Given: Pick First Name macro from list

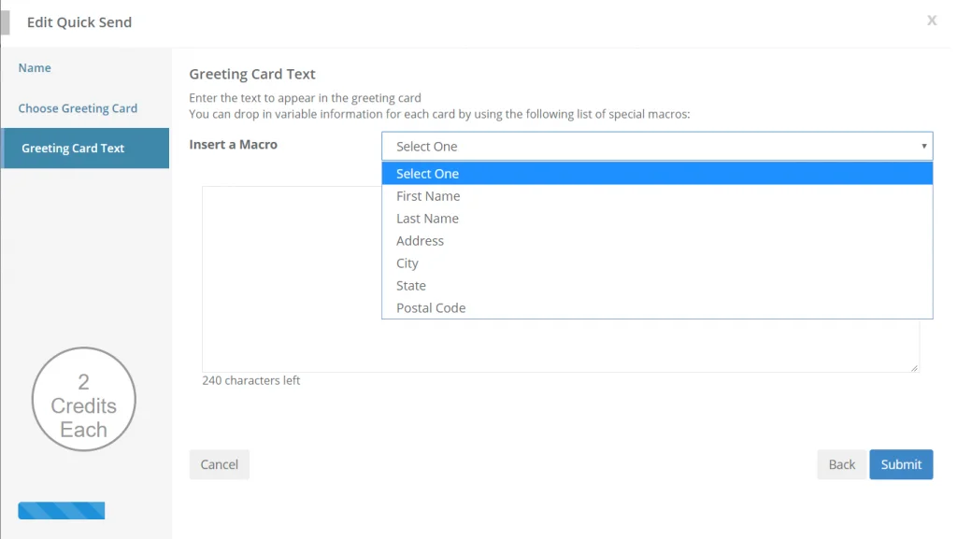Looking at the screenshot, I should [x=657, y=196].
